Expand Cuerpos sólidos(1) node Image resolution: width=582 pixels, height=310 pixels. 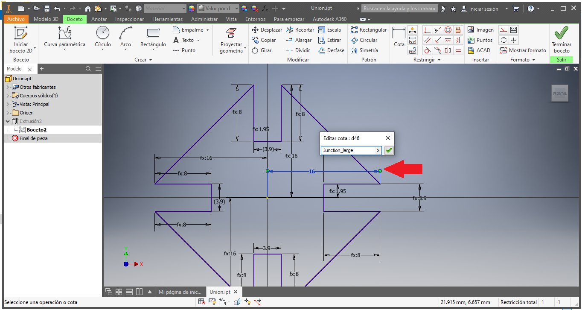[8, 96]
